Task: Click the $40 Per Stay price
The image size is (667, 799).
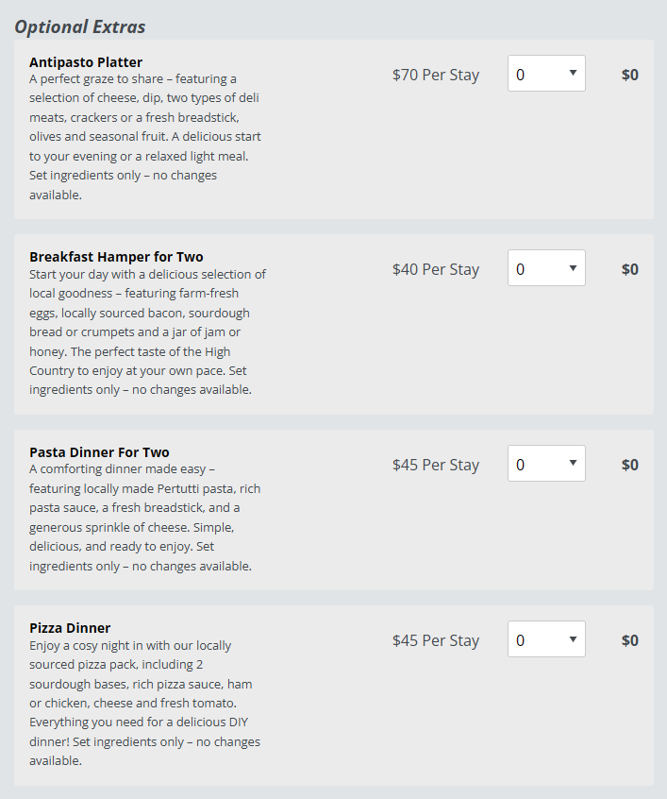Action: click(x=436, y=269)
